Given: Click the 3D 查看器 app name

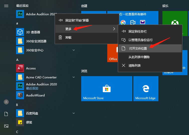Looking at the screenshot, I should point(33,32).
